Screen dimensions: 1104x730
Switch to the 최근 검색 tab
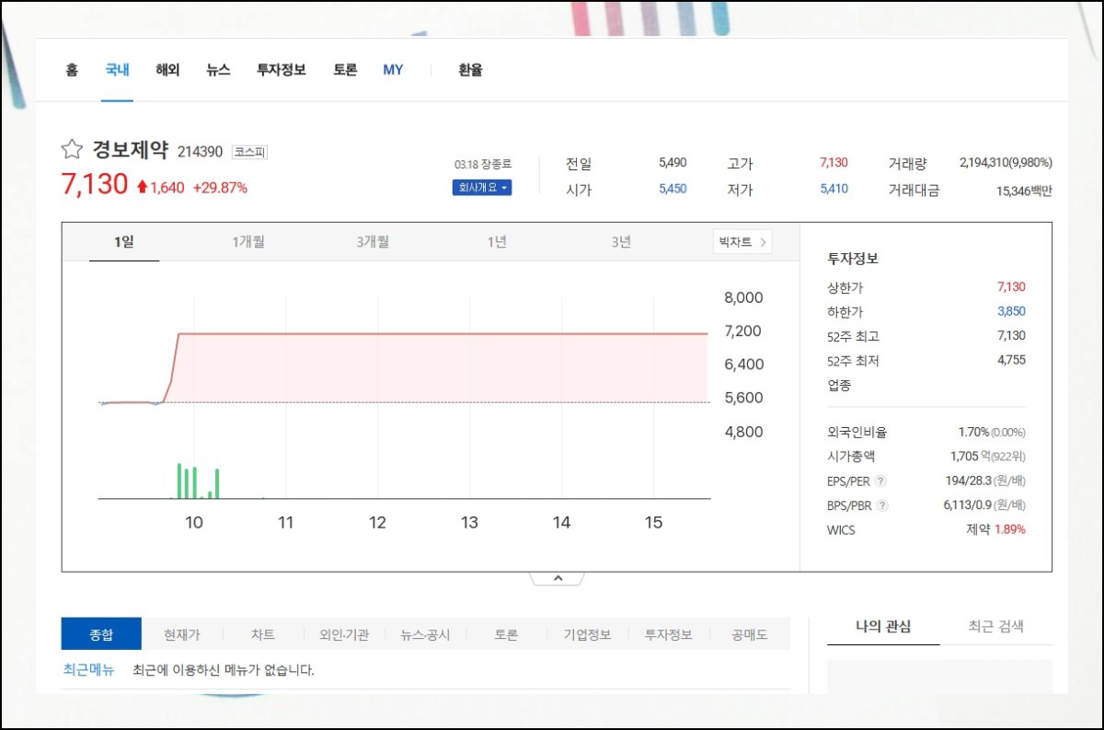click(996, 627)
